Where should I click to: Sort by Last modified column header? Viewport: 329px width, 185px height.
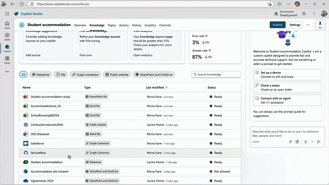click(156, 87)
